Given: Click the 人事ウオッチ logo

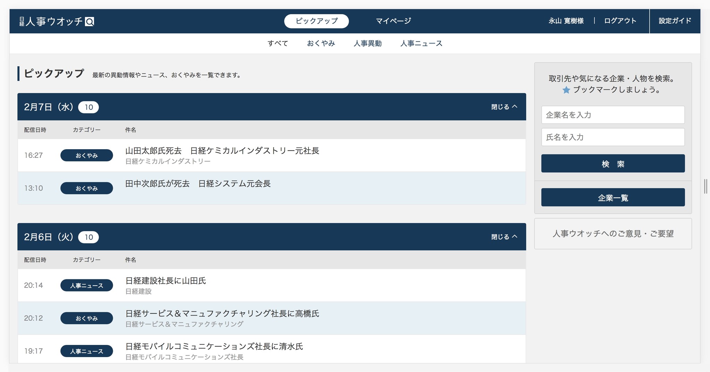Looking at the screenshot, I should click(x=57, y=22).
